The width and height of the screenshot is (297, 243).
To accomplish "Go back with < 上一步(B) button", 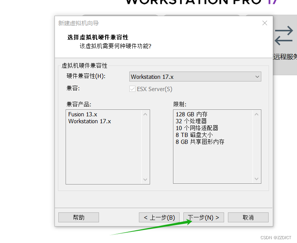I will [159, 217].
